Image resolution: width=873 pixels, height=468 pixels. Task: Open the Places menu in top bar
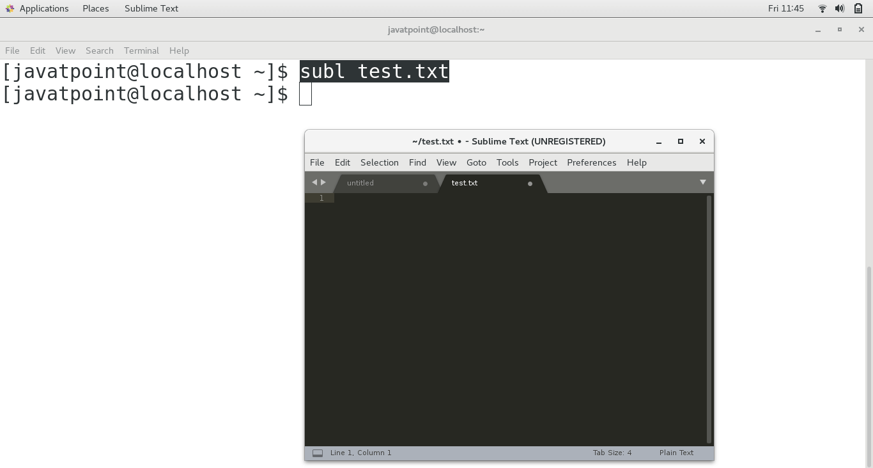pyautogui.click(x=96, y=8)
